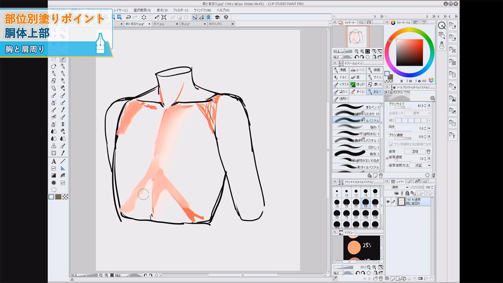The width and height of the screenshot is (503, 283).
Task: Switch to the 資料3.JPG document tab
Action: (220, 24)
